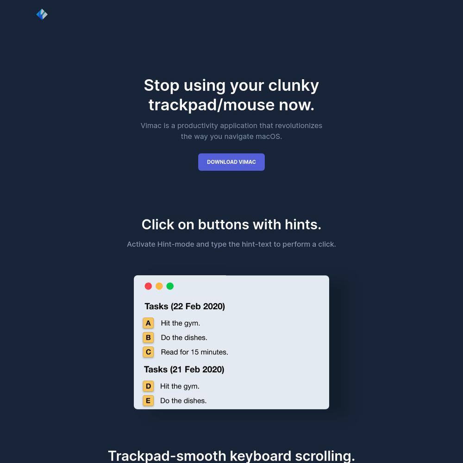Click hint badge D under 21 Feb tasks
The height and width of the screenshot is (463, 463).
[x=148, y=386]
